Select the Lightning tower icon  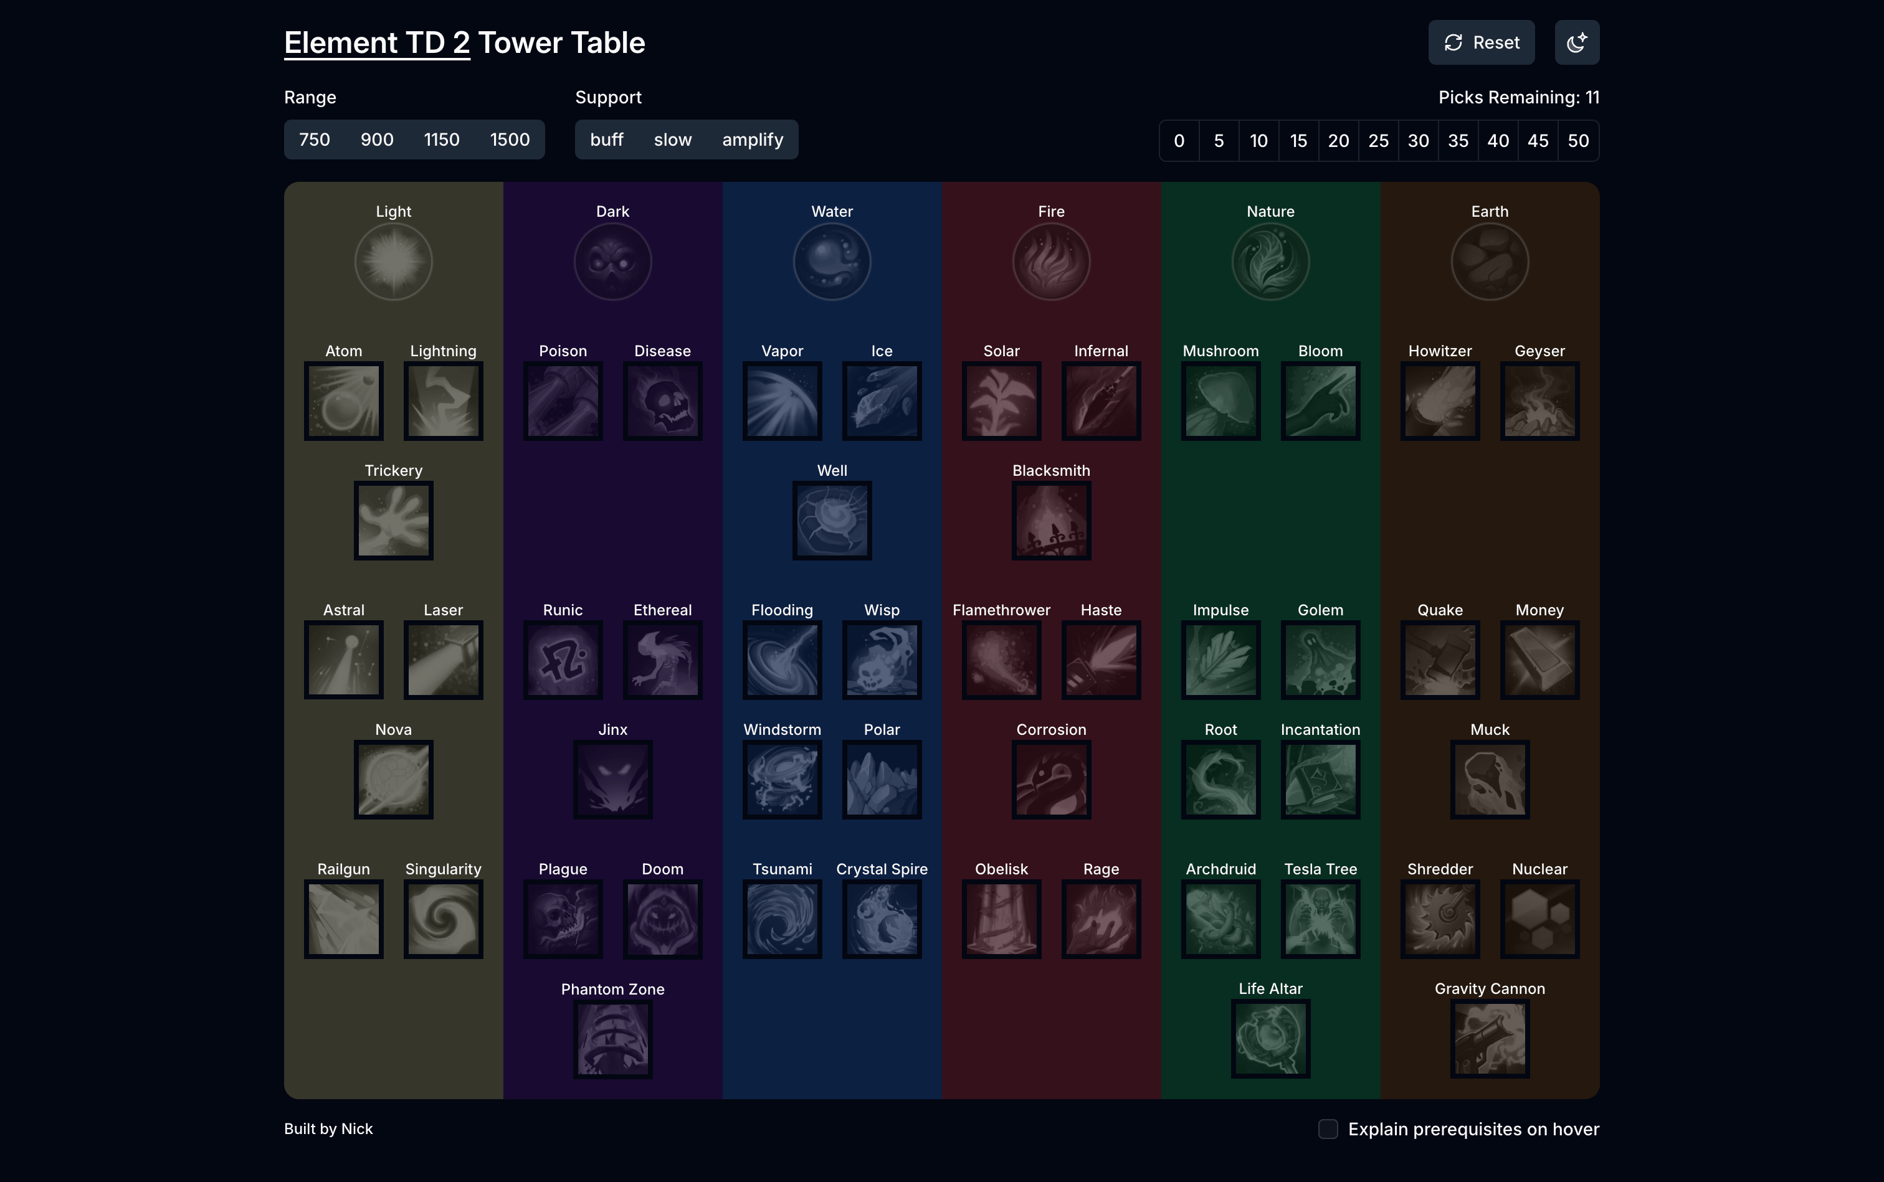pos(442,401)
